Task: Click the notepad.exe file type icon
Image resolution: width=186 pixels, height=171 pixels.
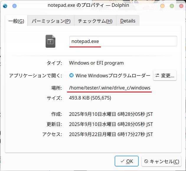Action: tap(50, 41)
